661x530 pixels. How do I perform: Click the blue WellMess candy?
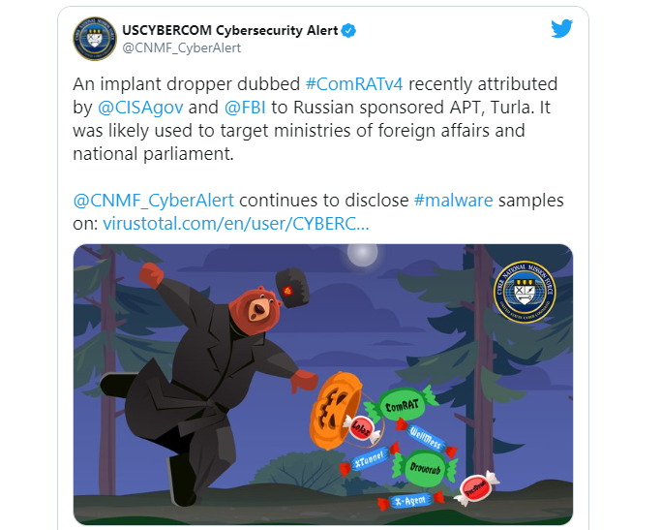click(x=426, y=438)
